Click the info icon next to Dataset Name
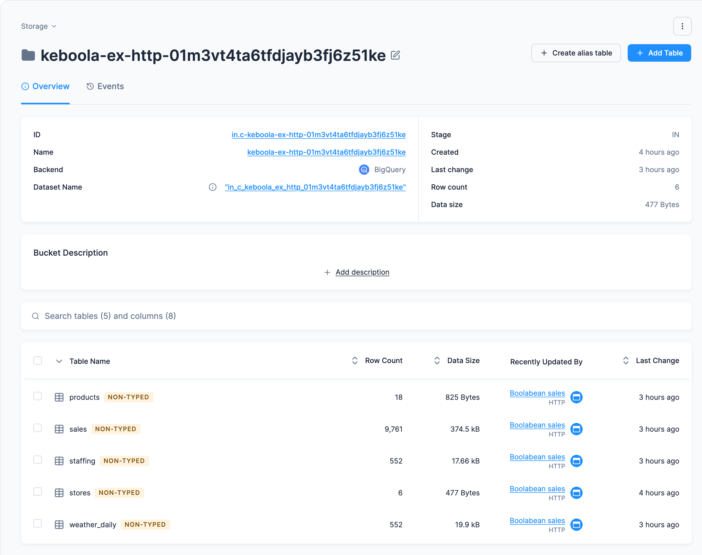 point(212,187)
